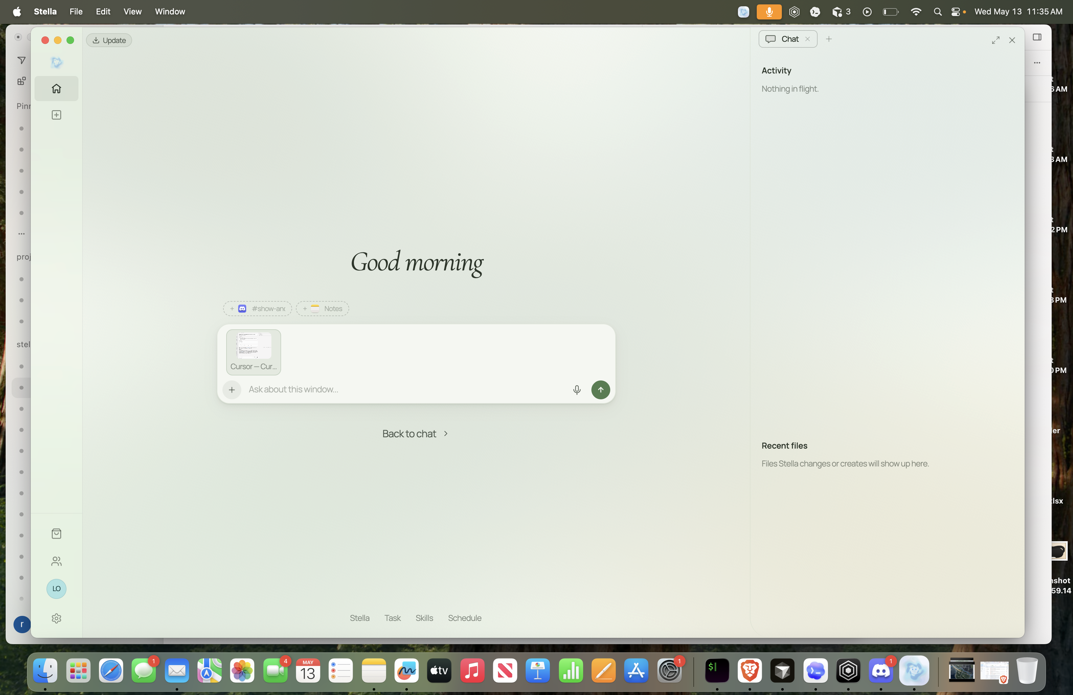Open settings gear in Stella sidebar

(x=56, y=618)
